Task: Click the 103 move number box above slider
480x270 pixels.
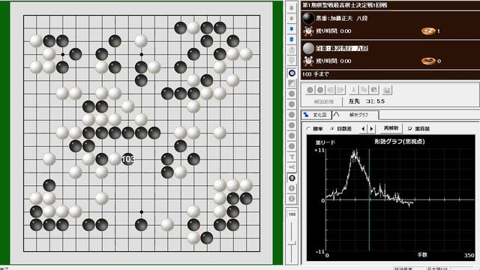Action: (x=292, y=214)
